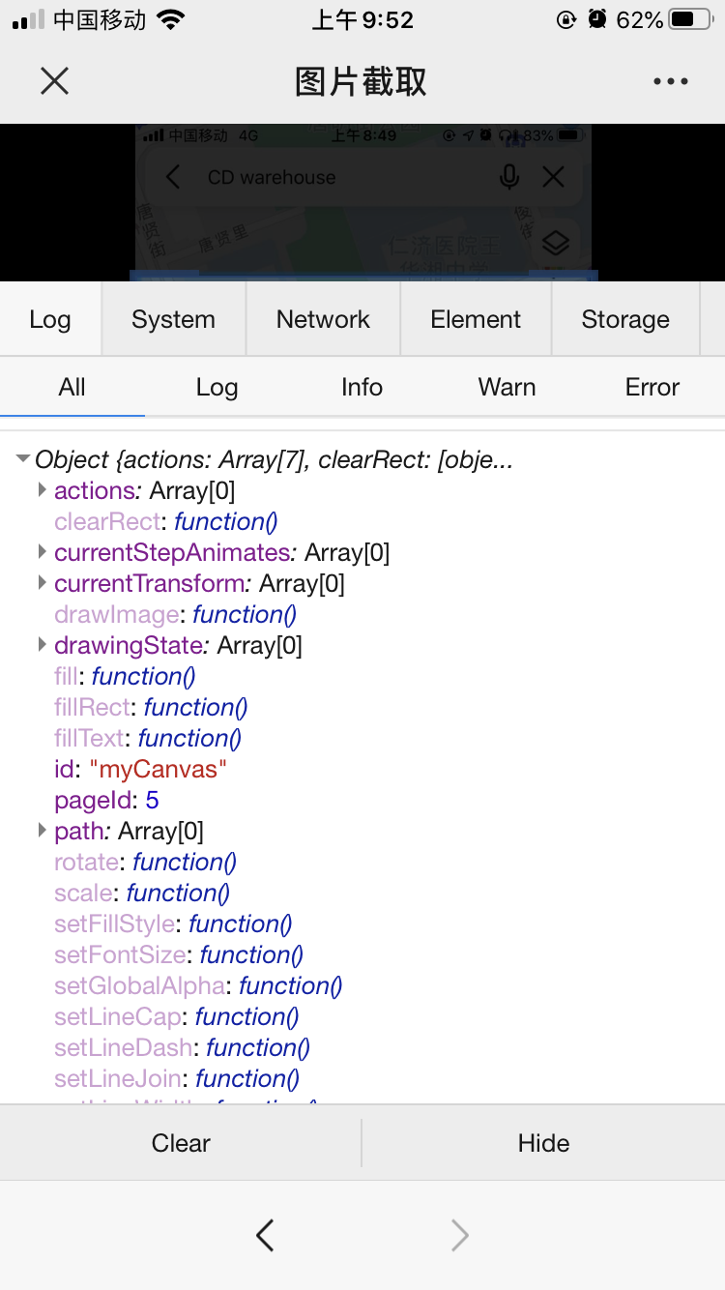
Task: Open the Storage tab
Action: pos(624,318)
